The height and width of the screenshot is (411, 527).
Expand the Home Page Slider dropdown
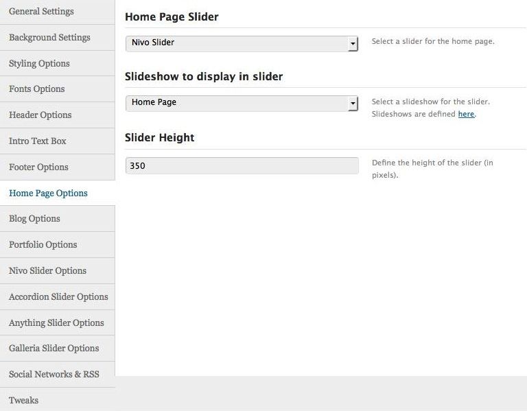242,43
